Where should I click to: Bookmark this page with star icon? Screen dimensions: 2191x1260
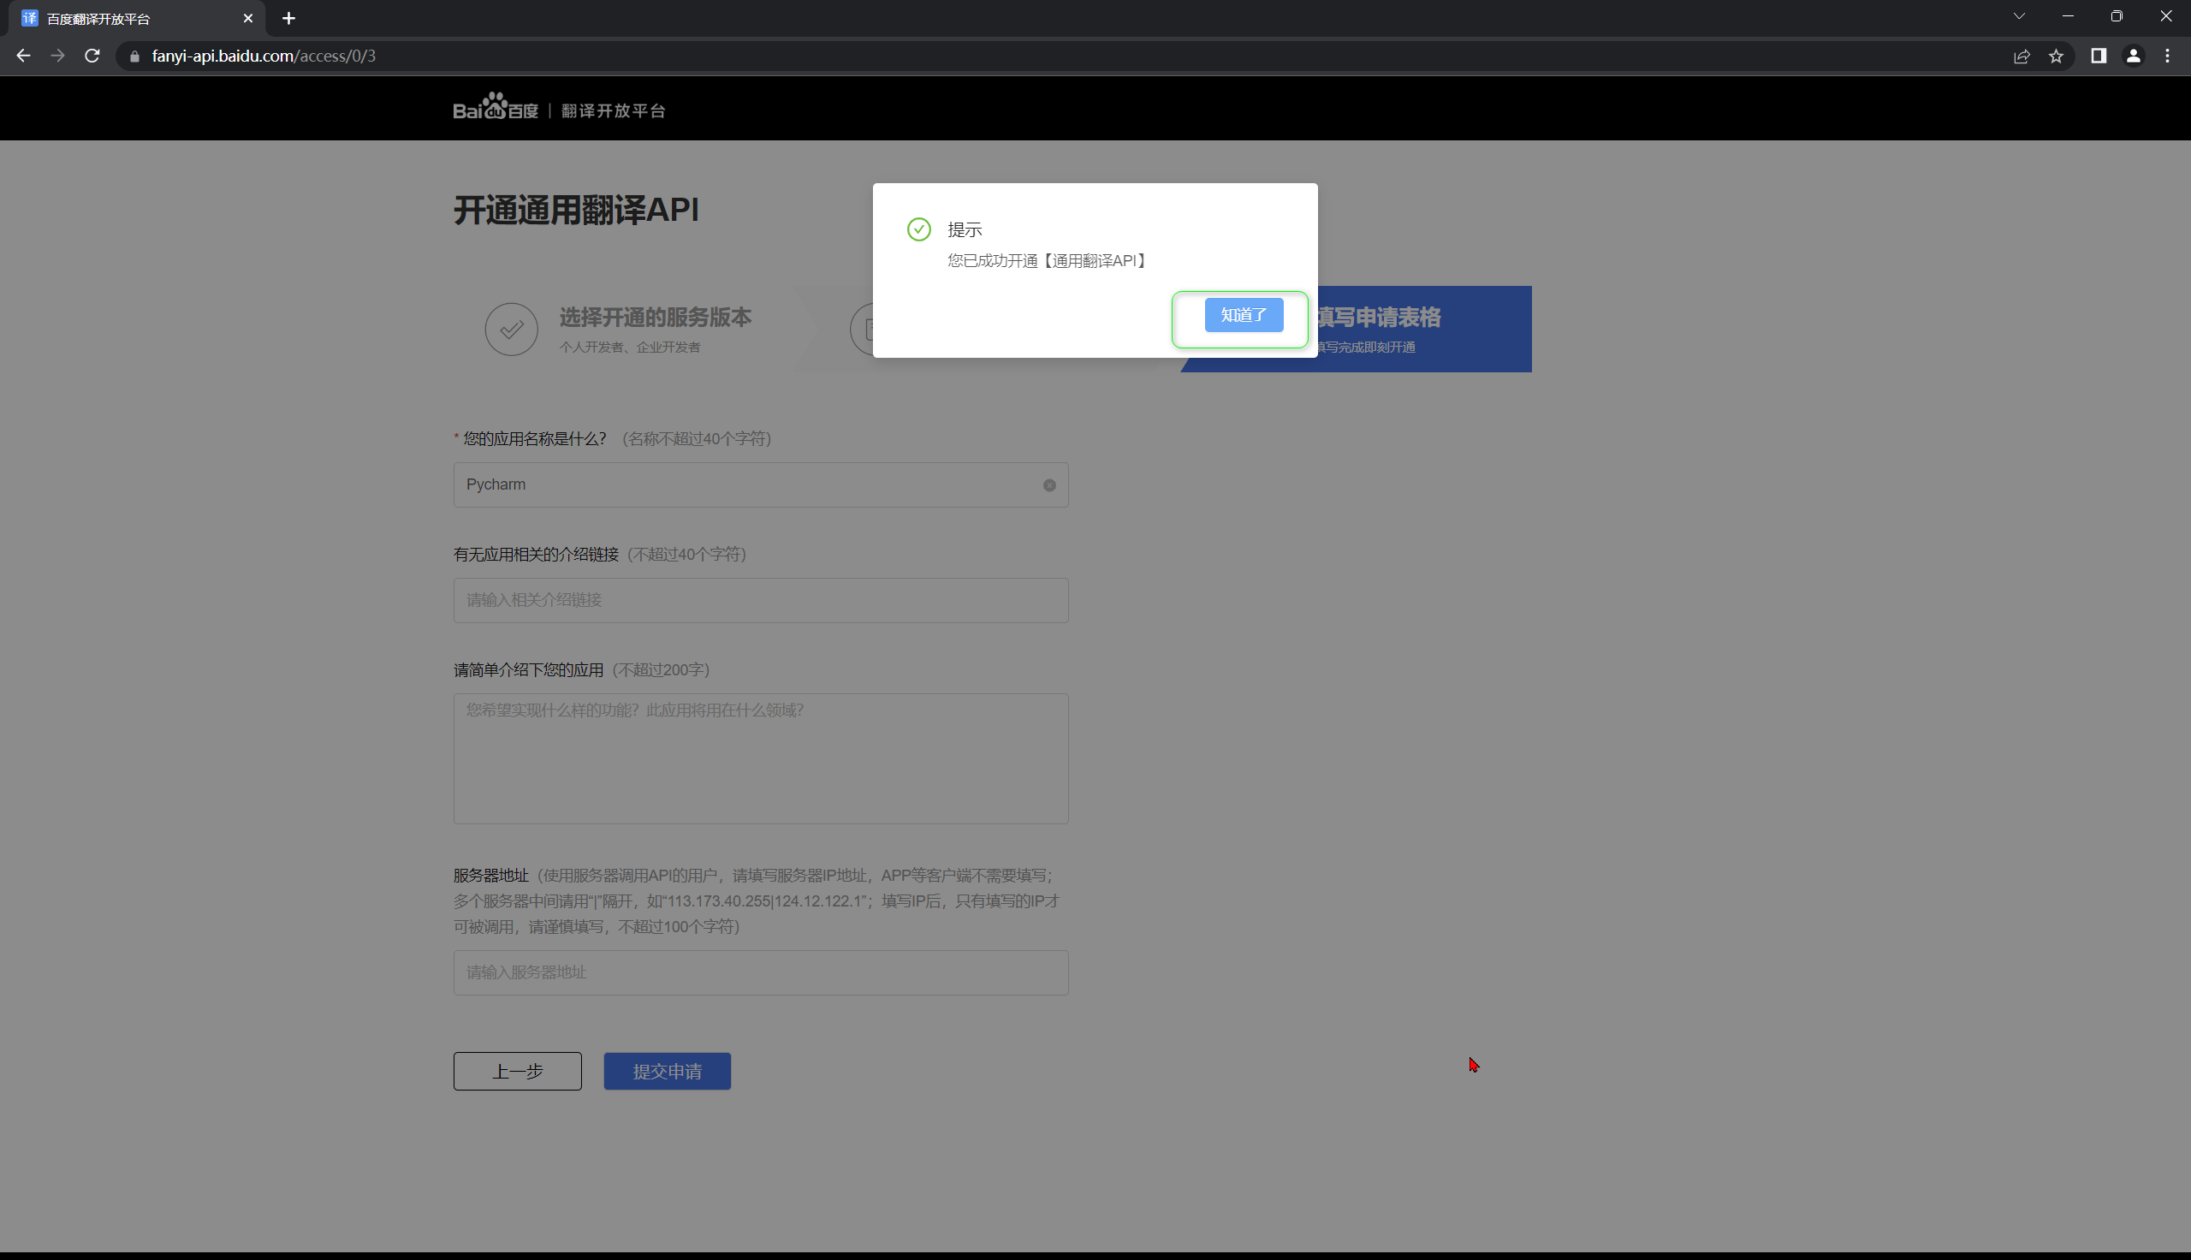click(2056, 56)
